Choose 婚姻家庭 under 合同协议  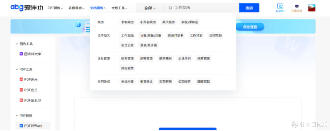pos(204,81)
